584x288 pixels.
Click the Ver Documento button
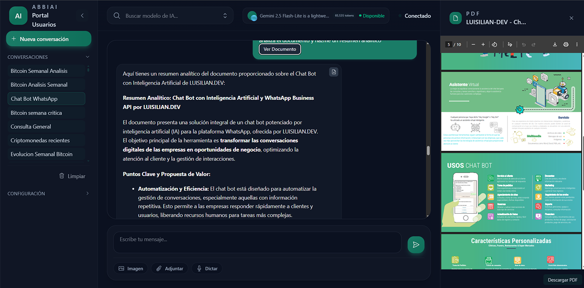(280, 49)
